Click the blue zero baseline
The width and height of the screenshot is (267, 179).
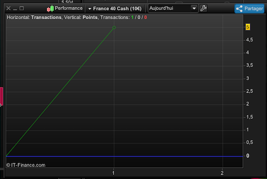(x=124, y=156)
